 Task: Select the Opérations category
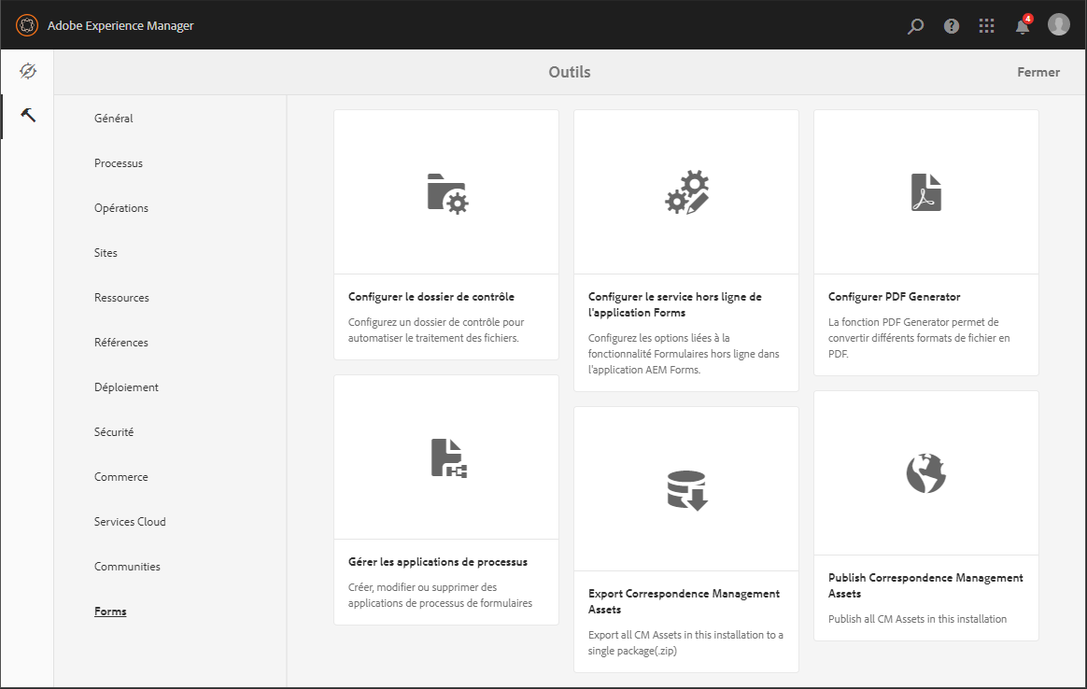tap(121, 208)
